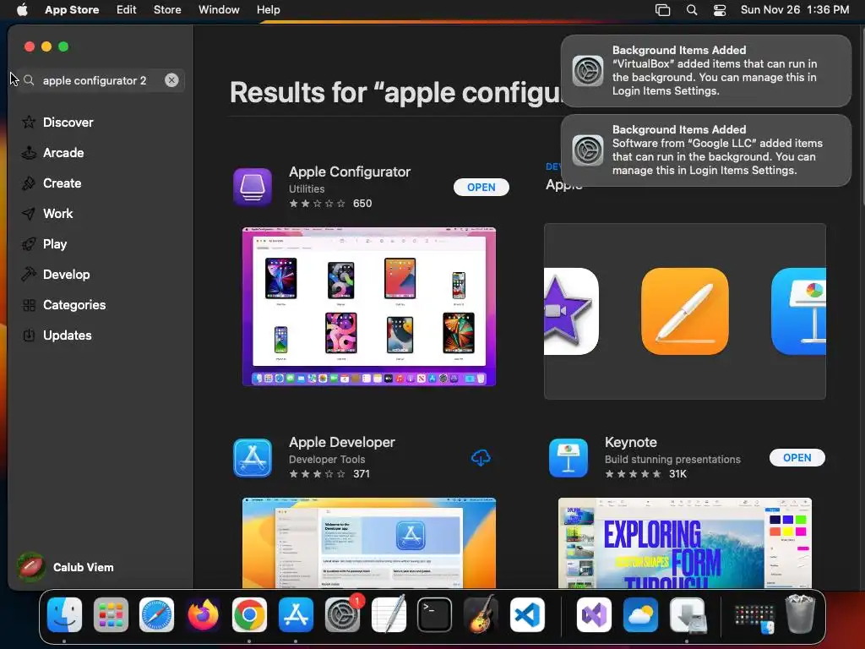Open the Store menu
This screenshot has height=649, width=865.
(167, 10)
